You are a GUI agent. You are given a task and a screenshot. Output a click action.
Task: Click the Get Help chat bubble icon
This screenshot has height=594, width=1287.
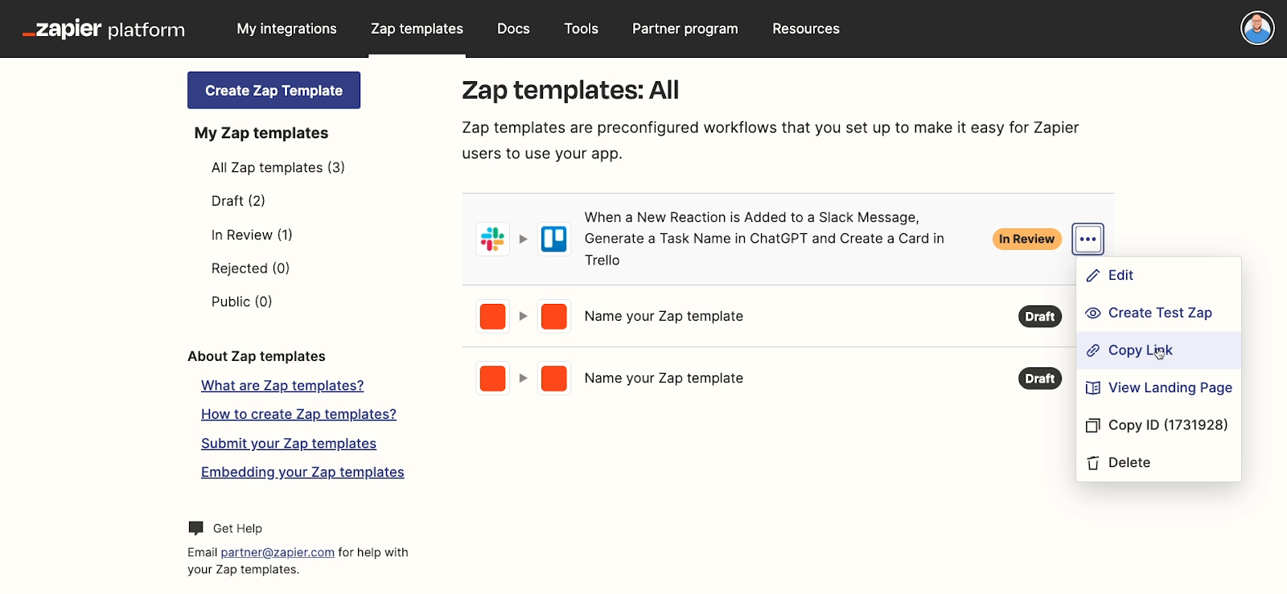pos(195,528)
